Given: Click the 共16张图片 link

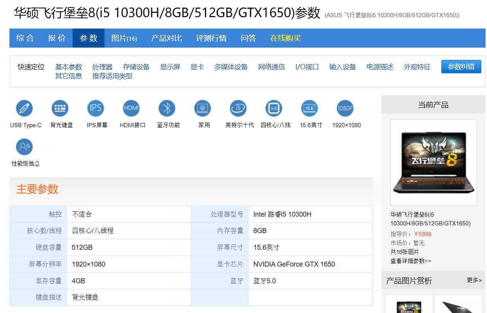Looking at the screenshot, I should click(405, 252).
